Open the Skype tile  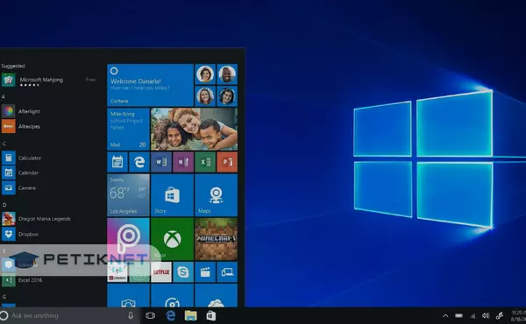(183, 272)
